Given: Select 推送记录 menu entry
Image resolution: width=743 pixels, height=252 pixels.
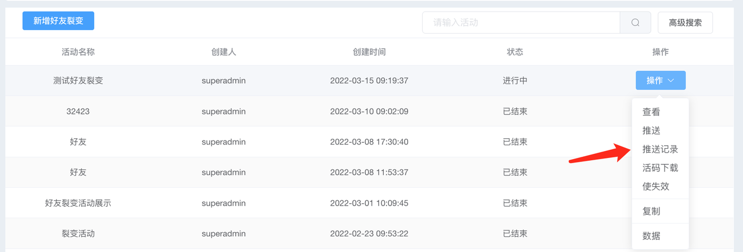Looking at the screenshot, I should tap(660, 149).
